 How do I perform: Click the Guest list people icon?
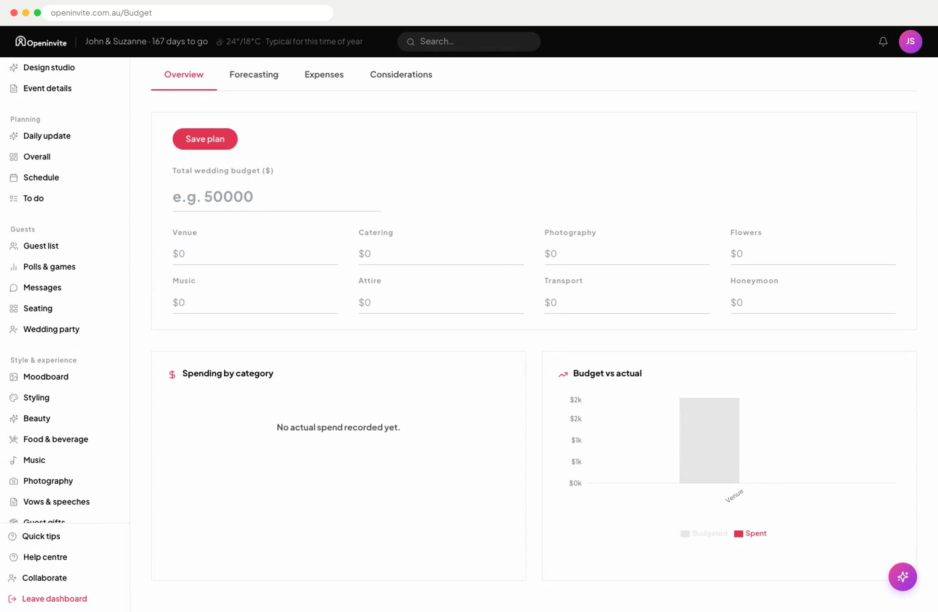coord(14,246)
